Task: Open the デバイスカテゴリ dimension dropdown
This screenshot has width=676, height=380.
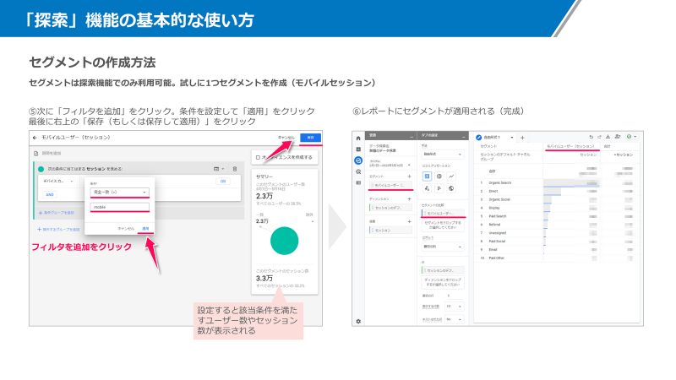Action: [x=57, y=181]
